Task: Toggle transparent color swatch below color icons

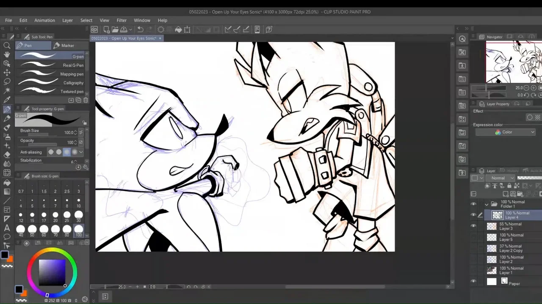Action: point(7,266)
